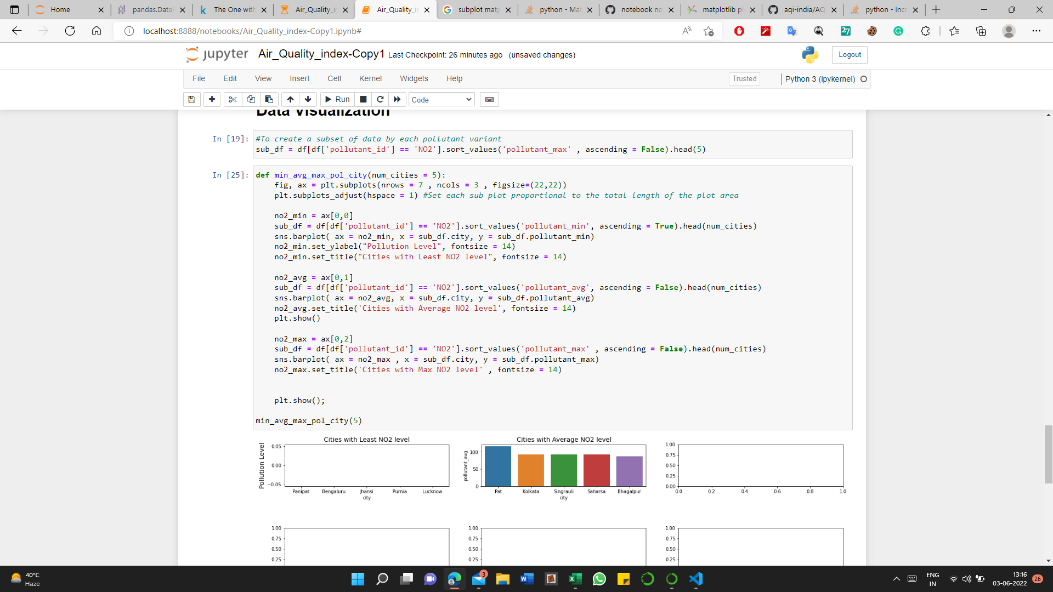Move selected cell up with the arrow icon
Image resolution: width=1053 pixels, height=592 pixels.
pyautogui.click(x=290, y=99)
